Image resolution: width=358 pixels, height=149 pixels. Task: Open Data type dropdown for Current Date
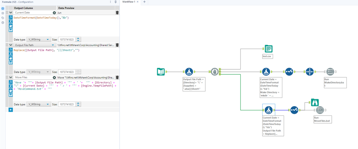tap(39, 39)
